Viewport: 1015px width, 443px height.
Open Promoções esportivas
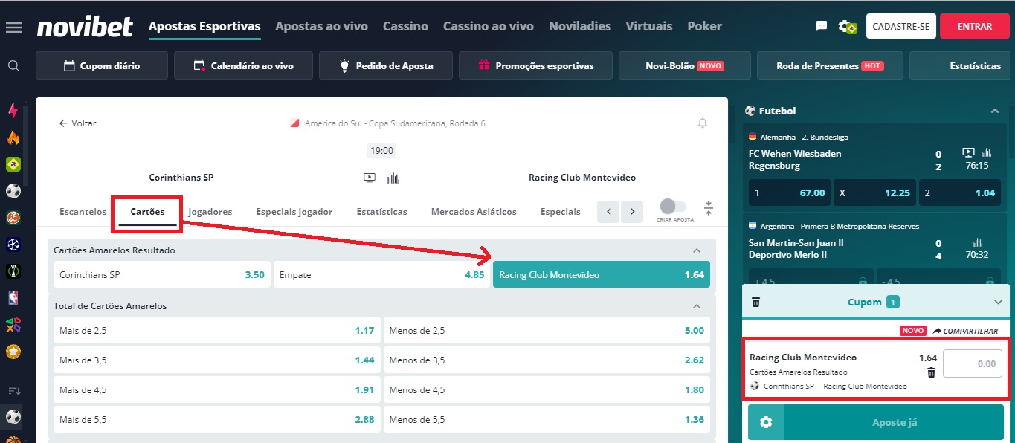point(536,65)
